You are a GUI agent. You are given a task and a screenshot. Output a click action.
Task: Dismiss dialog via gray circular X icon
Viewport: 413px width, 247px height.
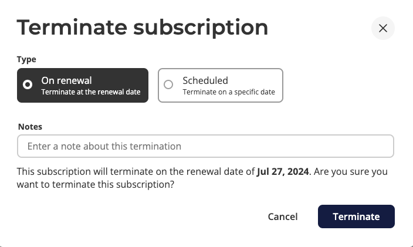(383, 28)
